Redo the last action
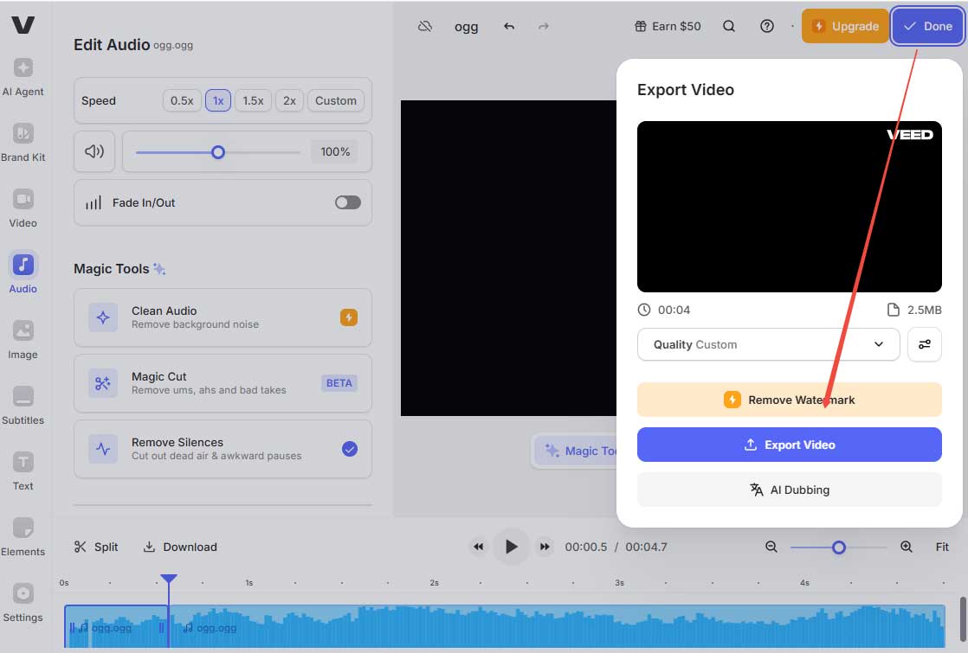Image resolution: width=968 pixels, height=653 pixels. tap(543, 26)
